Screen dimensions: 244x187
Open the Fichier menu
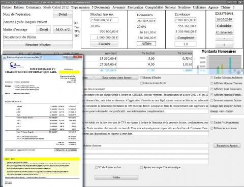(x=7, y=8)
